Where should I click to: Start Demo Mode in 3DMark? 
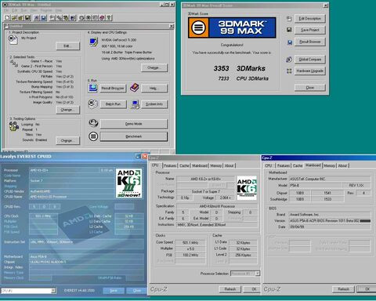pos(134,124)
